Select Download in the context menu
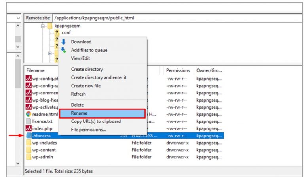 pos(81,42)
